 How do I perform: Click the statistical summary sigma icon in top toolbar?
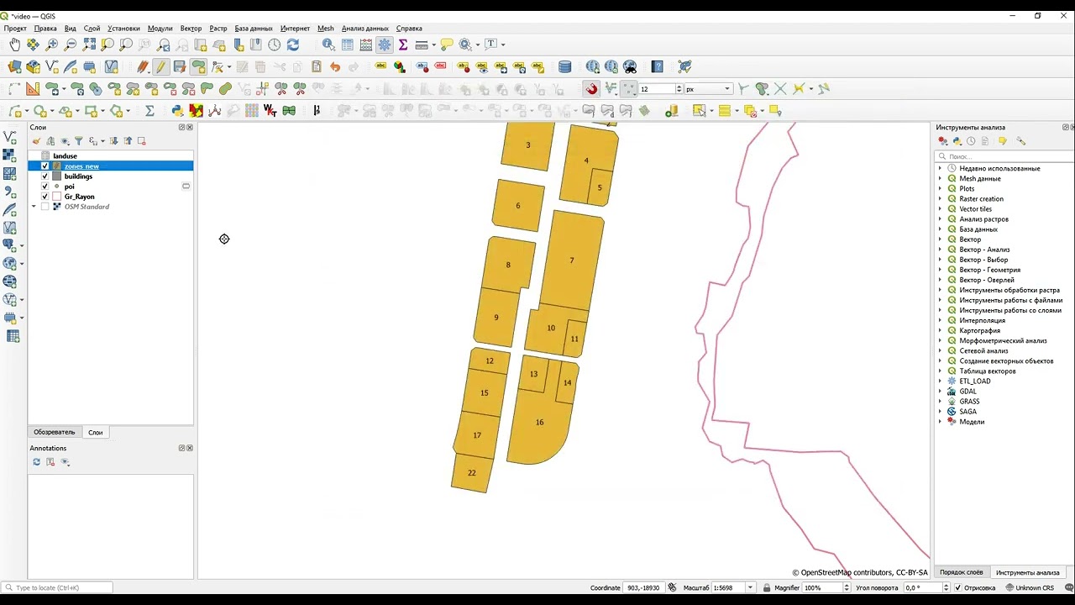[403, 45]
